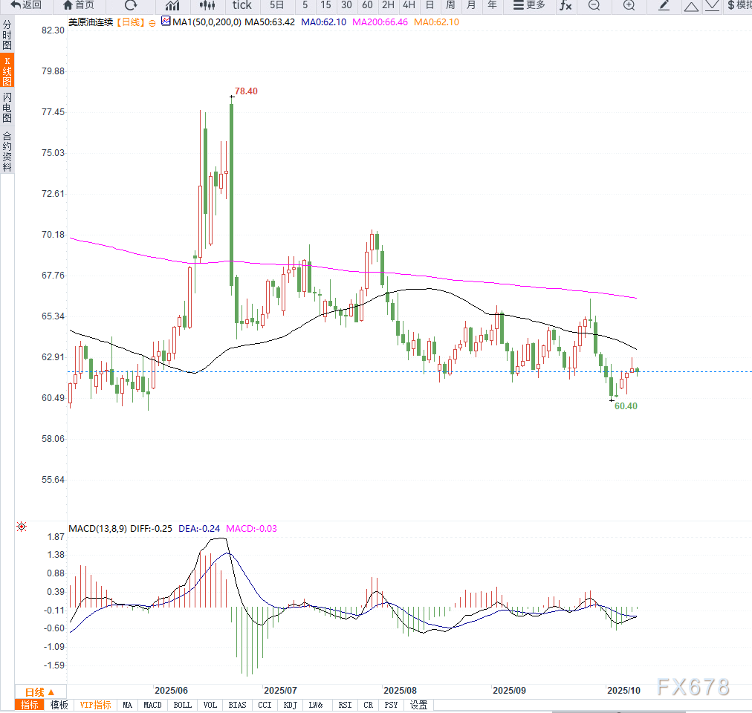This screenshot has width=752, height=713.
Task: Click the 返回 back button
Action: [26, 5]
